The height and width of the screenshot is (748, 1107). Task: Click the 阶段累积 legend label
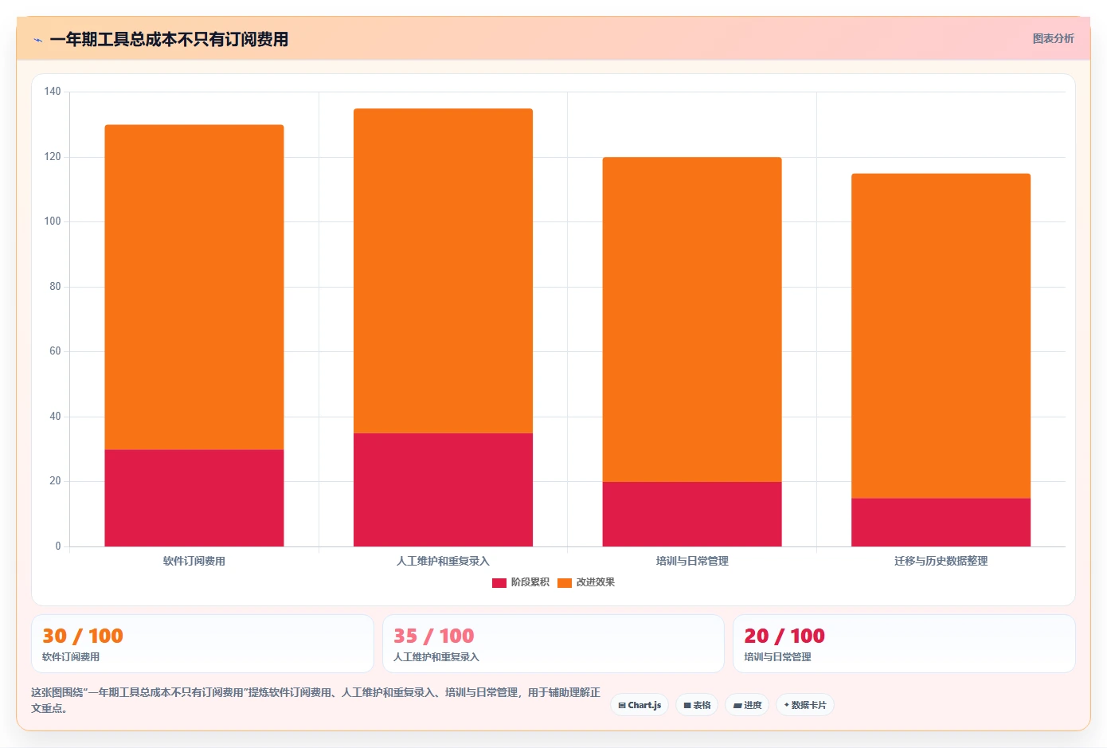pos(530,582)
